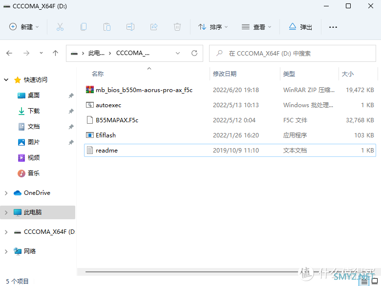Screen dimensions: 381x286
Task: Click CCCOMA_... breadcrumb in address bar
Action: click(x=133, y=53)
